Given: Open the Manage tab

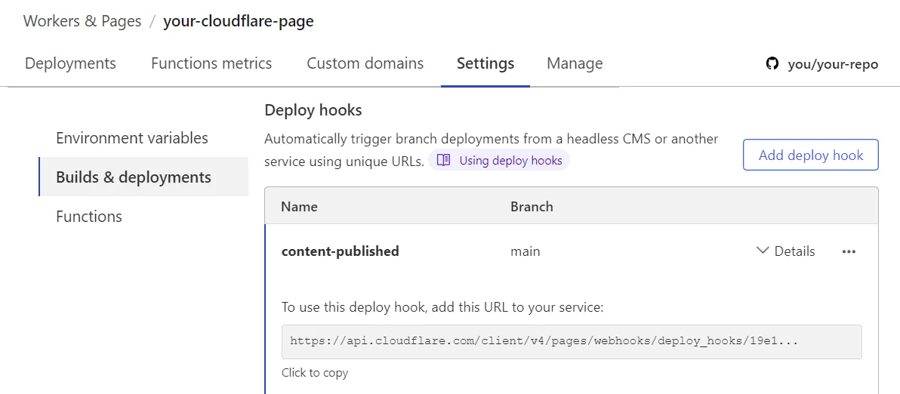Looking at the screenshot, I should click(575, 63).
